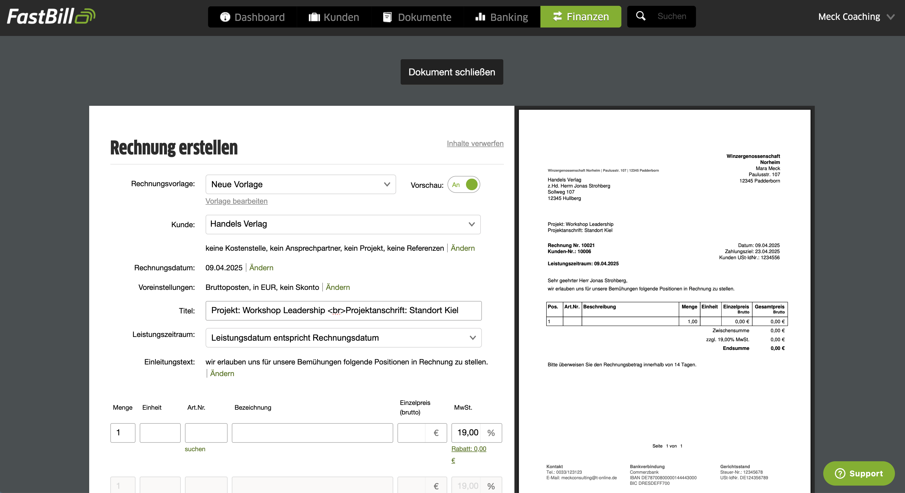Open the Kunde Handels Verlag dropdown
Screen dimensions: 905x493
tap(343, 224)
